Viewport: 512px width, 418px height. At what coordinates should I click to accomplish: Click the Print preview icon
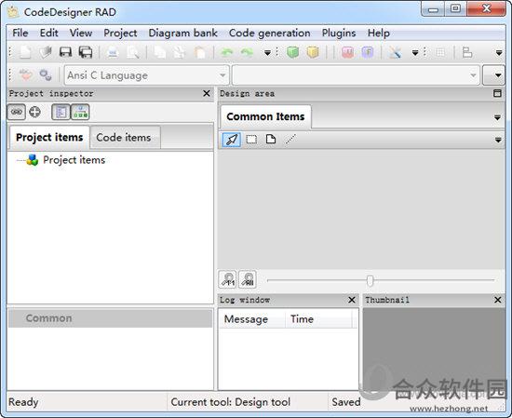132,52
